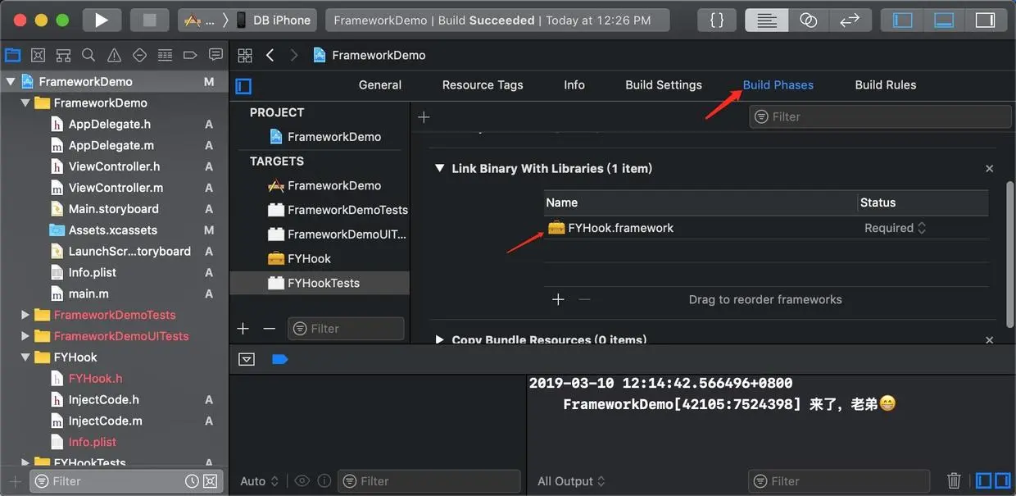Image resolution: width=1016 pixels, height=496 pixels.
Task: Show the Project navigator folder icon
Action: coord(12,55)
